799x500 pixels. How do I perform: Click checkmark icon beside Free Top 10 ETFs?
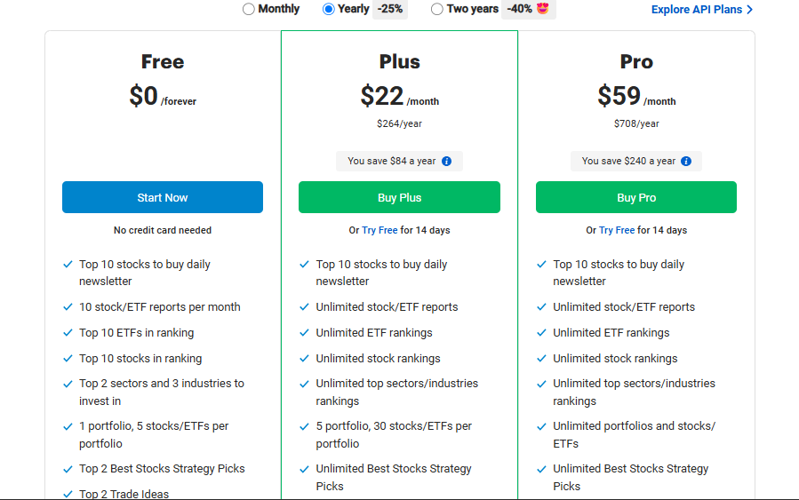[x=68, y=332]
